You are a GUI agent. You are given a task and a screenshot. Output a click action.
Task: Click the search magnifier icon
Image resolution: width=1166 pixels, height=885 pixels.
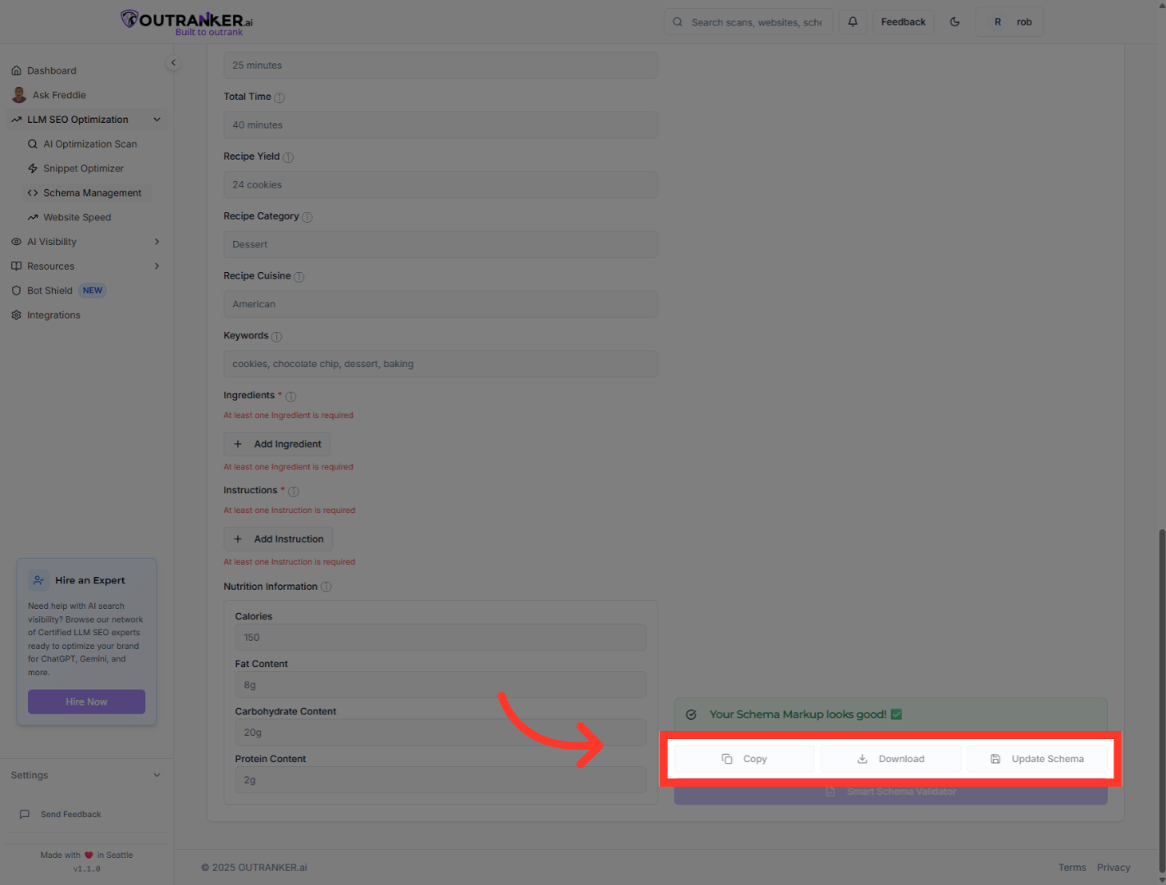point(677,21)
